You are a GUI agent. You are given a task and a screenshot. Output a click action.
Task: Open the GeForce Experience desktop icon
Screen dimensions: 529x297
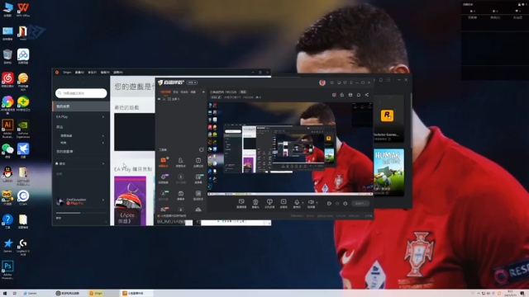point(23,129)
